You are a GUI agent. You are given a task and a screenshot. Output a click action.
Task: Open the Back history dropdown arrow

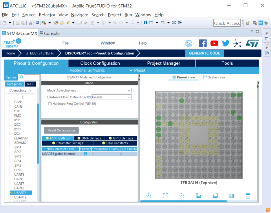pos(127,23)
